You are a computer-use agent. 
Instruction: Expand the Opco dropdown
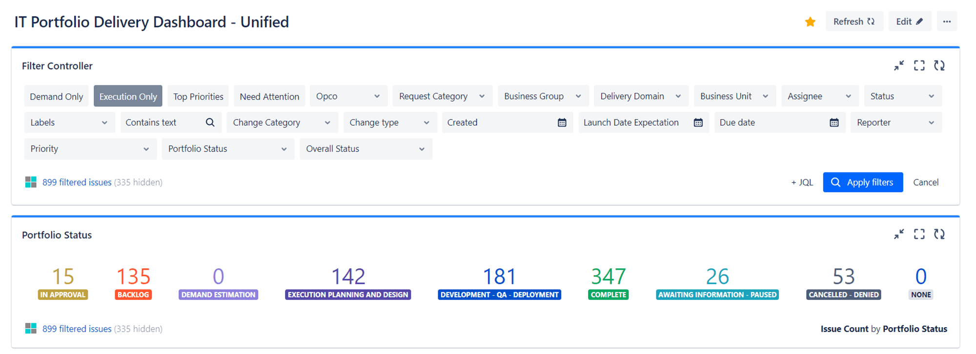click(348, 96)
